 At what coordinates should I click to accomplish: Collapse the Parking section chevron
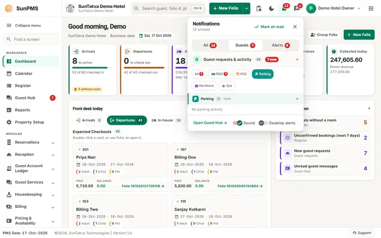(297, 99)
